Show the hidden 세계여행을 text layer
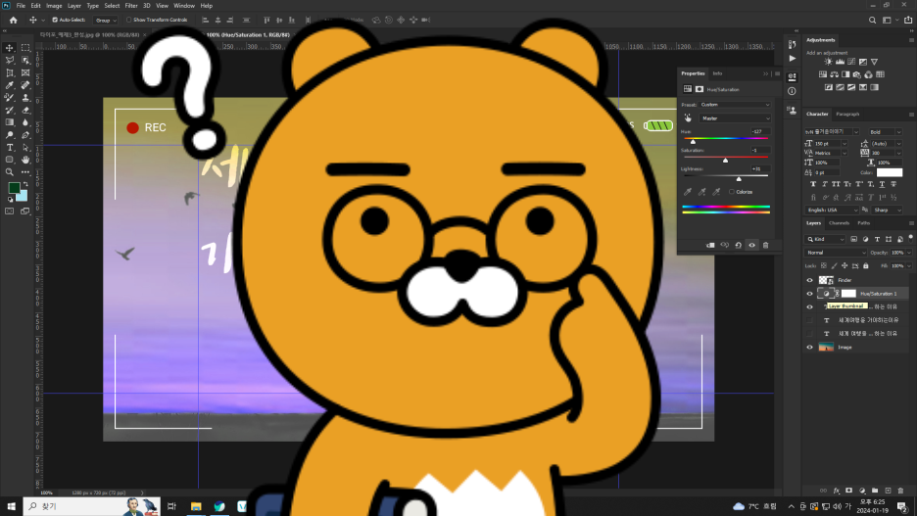Image resolution: width=917 pixels, height=516 pixels. 810,320
